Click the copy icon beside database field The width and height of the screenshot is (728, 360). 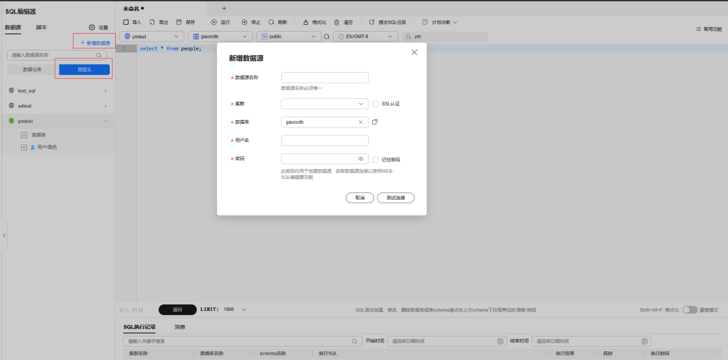point(375,122)
